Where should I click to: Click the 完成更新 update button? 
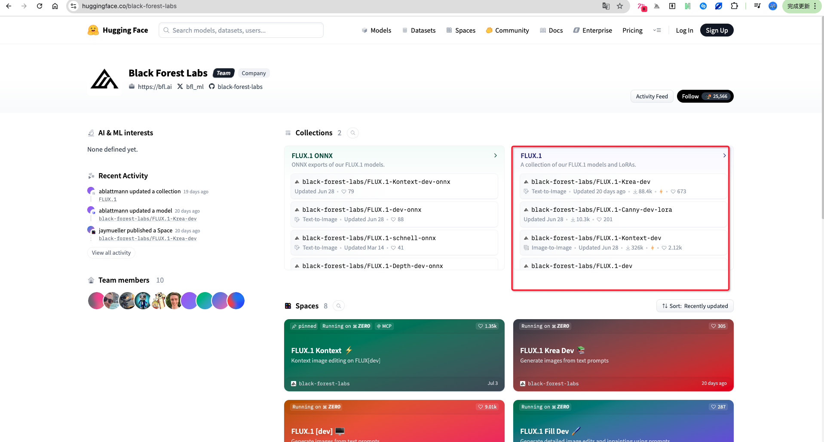pyautogui.click(x=802, y=6)
